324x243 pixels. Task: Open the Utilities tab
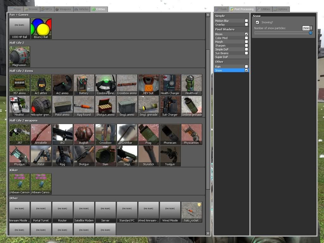tap(264, 9)
